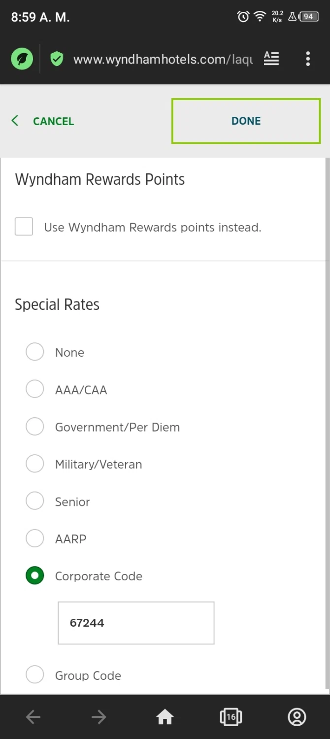Open the tabs switcher showing 16
The image size is (330, 739).
231,717
